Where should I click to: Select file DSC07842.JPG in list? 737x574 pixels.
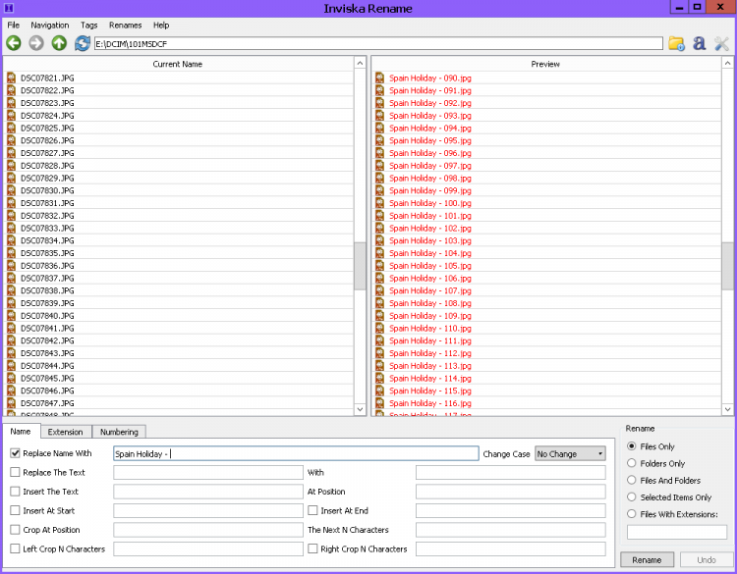179,340
